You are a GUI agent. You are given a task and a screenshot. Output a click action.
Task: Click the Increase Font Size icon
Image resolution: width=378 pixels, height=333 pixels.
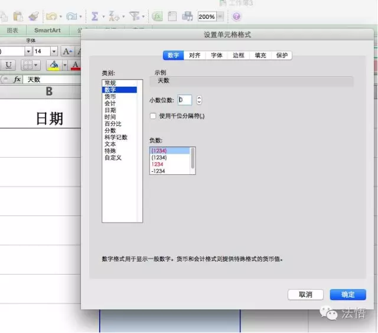(67, 51)
